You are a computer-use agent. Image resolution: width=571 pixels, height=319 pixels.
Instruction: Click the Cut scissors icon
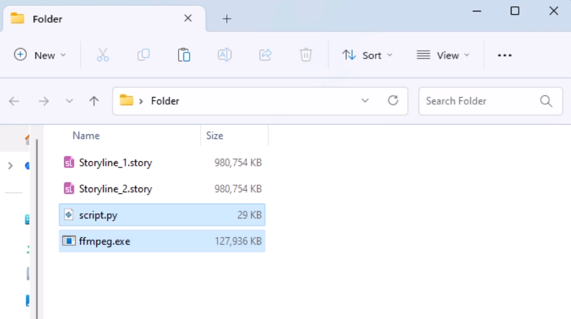point(103,55)
